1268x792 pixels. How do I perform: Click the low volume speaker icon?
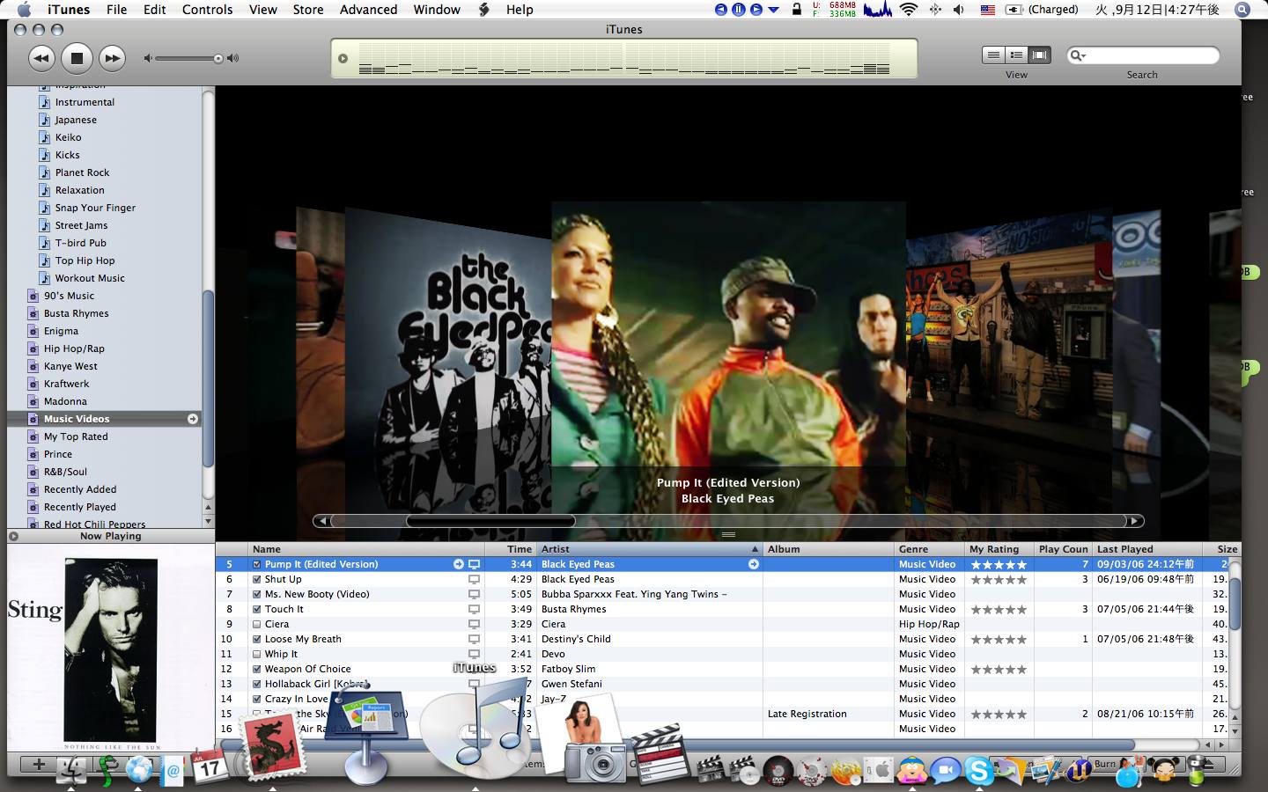(x=148, y=59)
